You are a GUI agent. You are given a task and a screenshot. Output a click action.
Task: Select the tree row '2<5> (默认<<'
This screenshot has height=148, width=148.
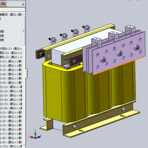click(x=11, y=104)
